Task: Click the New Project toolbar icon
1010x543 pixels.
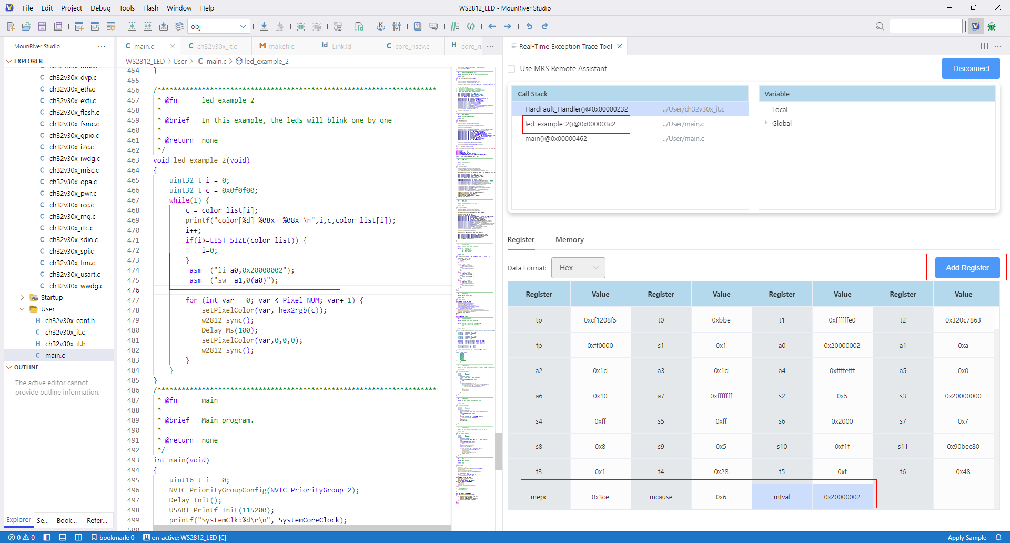Action: pyautogui.click(x=79, y=26)
